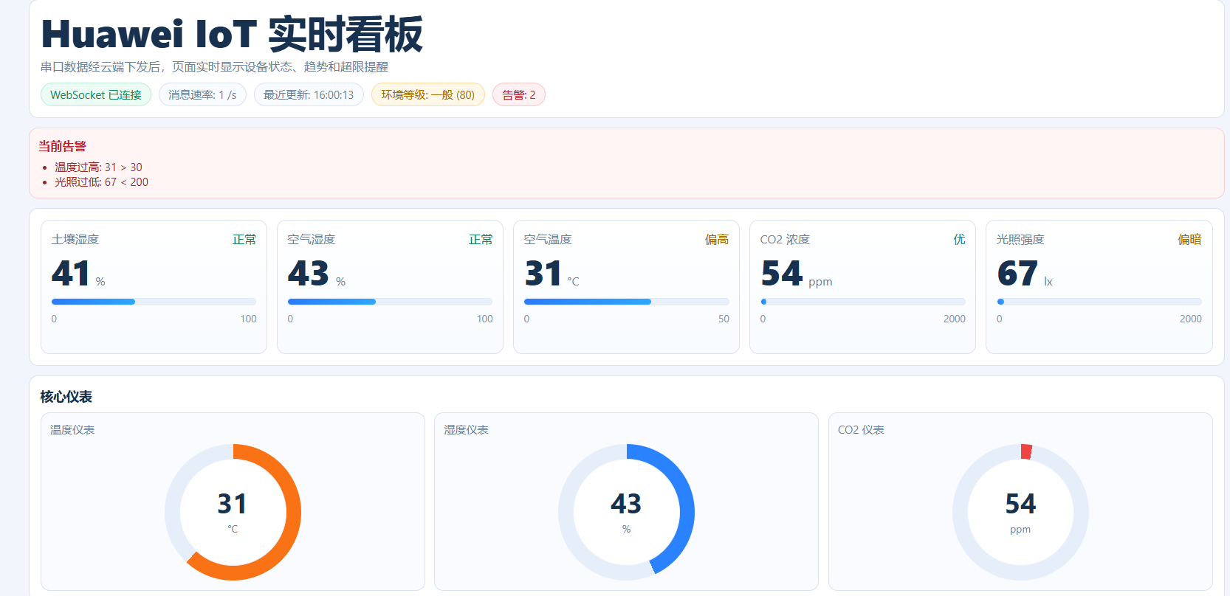Click the 31 reading inside the temperature gauge

(x=232, y=504)
